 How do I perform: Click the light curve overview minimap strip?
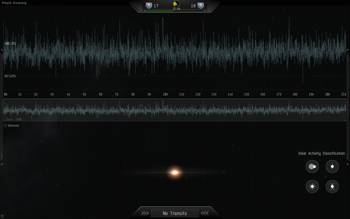click(x=174, y=110)
